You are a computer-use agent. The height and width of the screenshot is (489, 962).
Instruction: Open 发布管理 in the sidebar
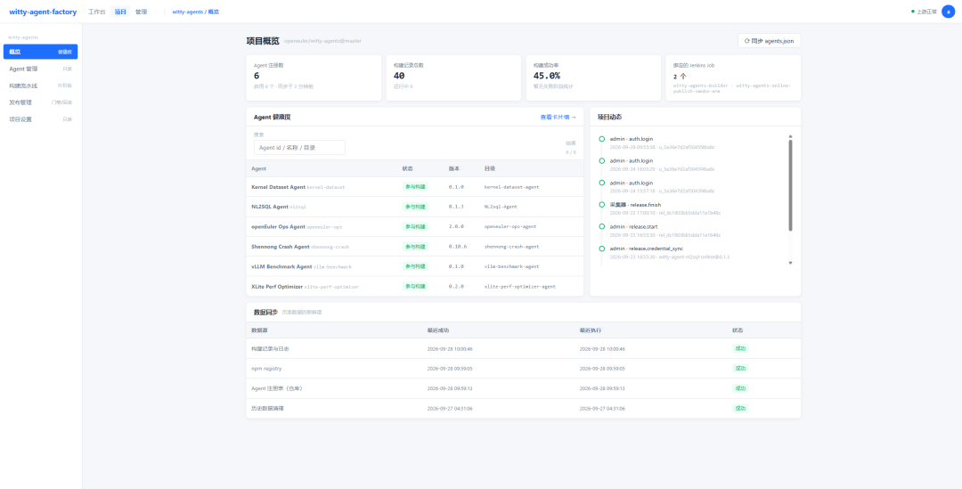coord(40,102)
